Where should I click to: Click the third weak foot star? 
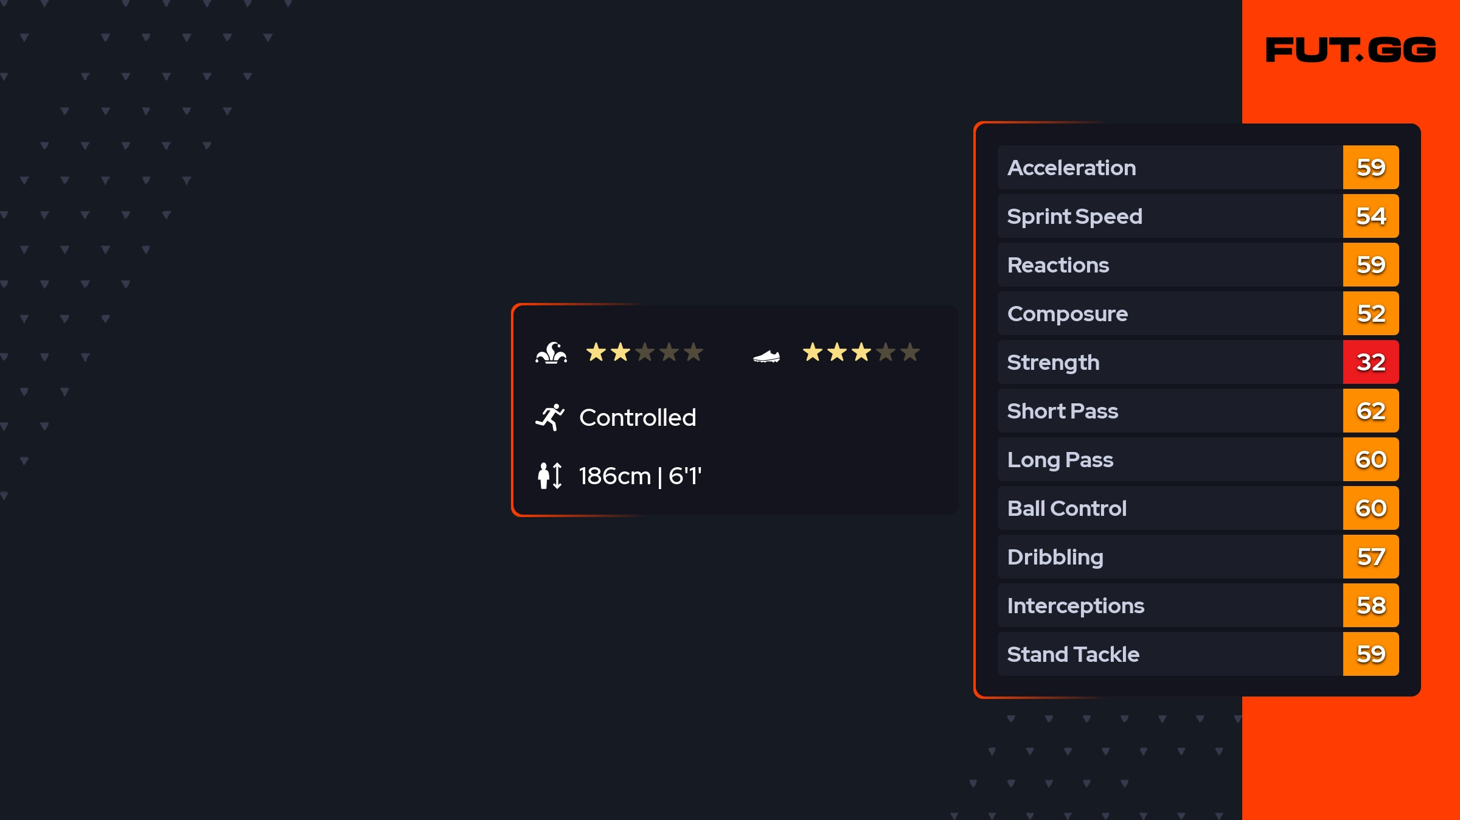861,352
